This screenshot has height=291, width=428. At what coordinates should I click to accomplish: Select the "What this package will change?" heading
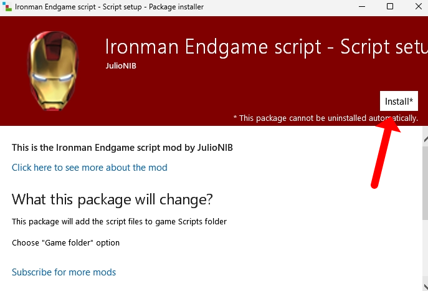pos(112,199)
